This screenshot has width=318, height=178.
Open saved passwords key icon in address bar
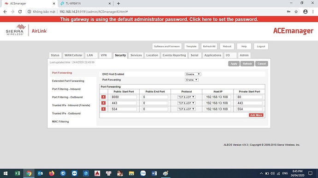click(x=289, y=12)
